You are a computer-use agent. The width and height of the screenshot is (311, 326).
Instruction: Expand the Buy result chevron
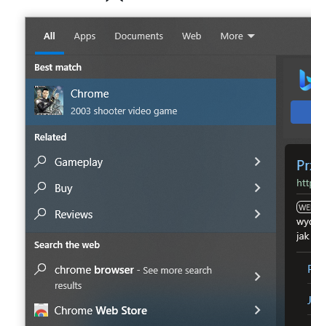pyautogui.click(x=258, y=188)
